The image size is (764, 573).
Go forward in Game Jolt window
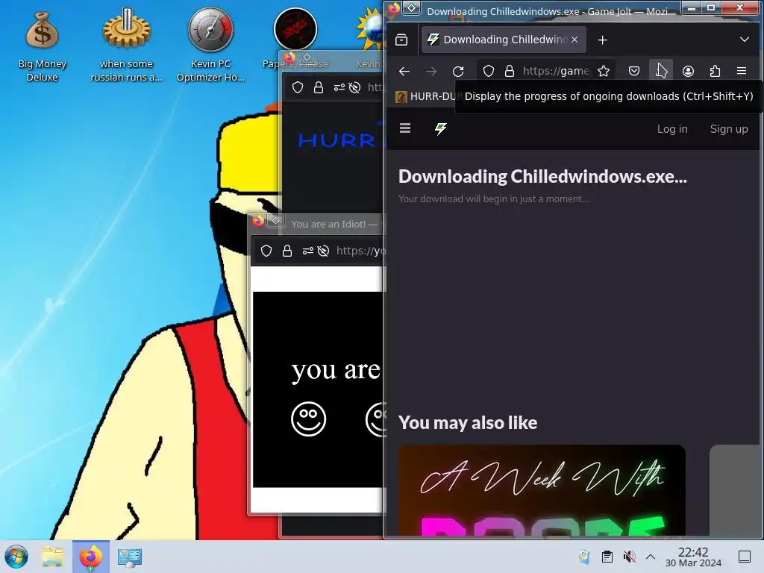point(430,71)
